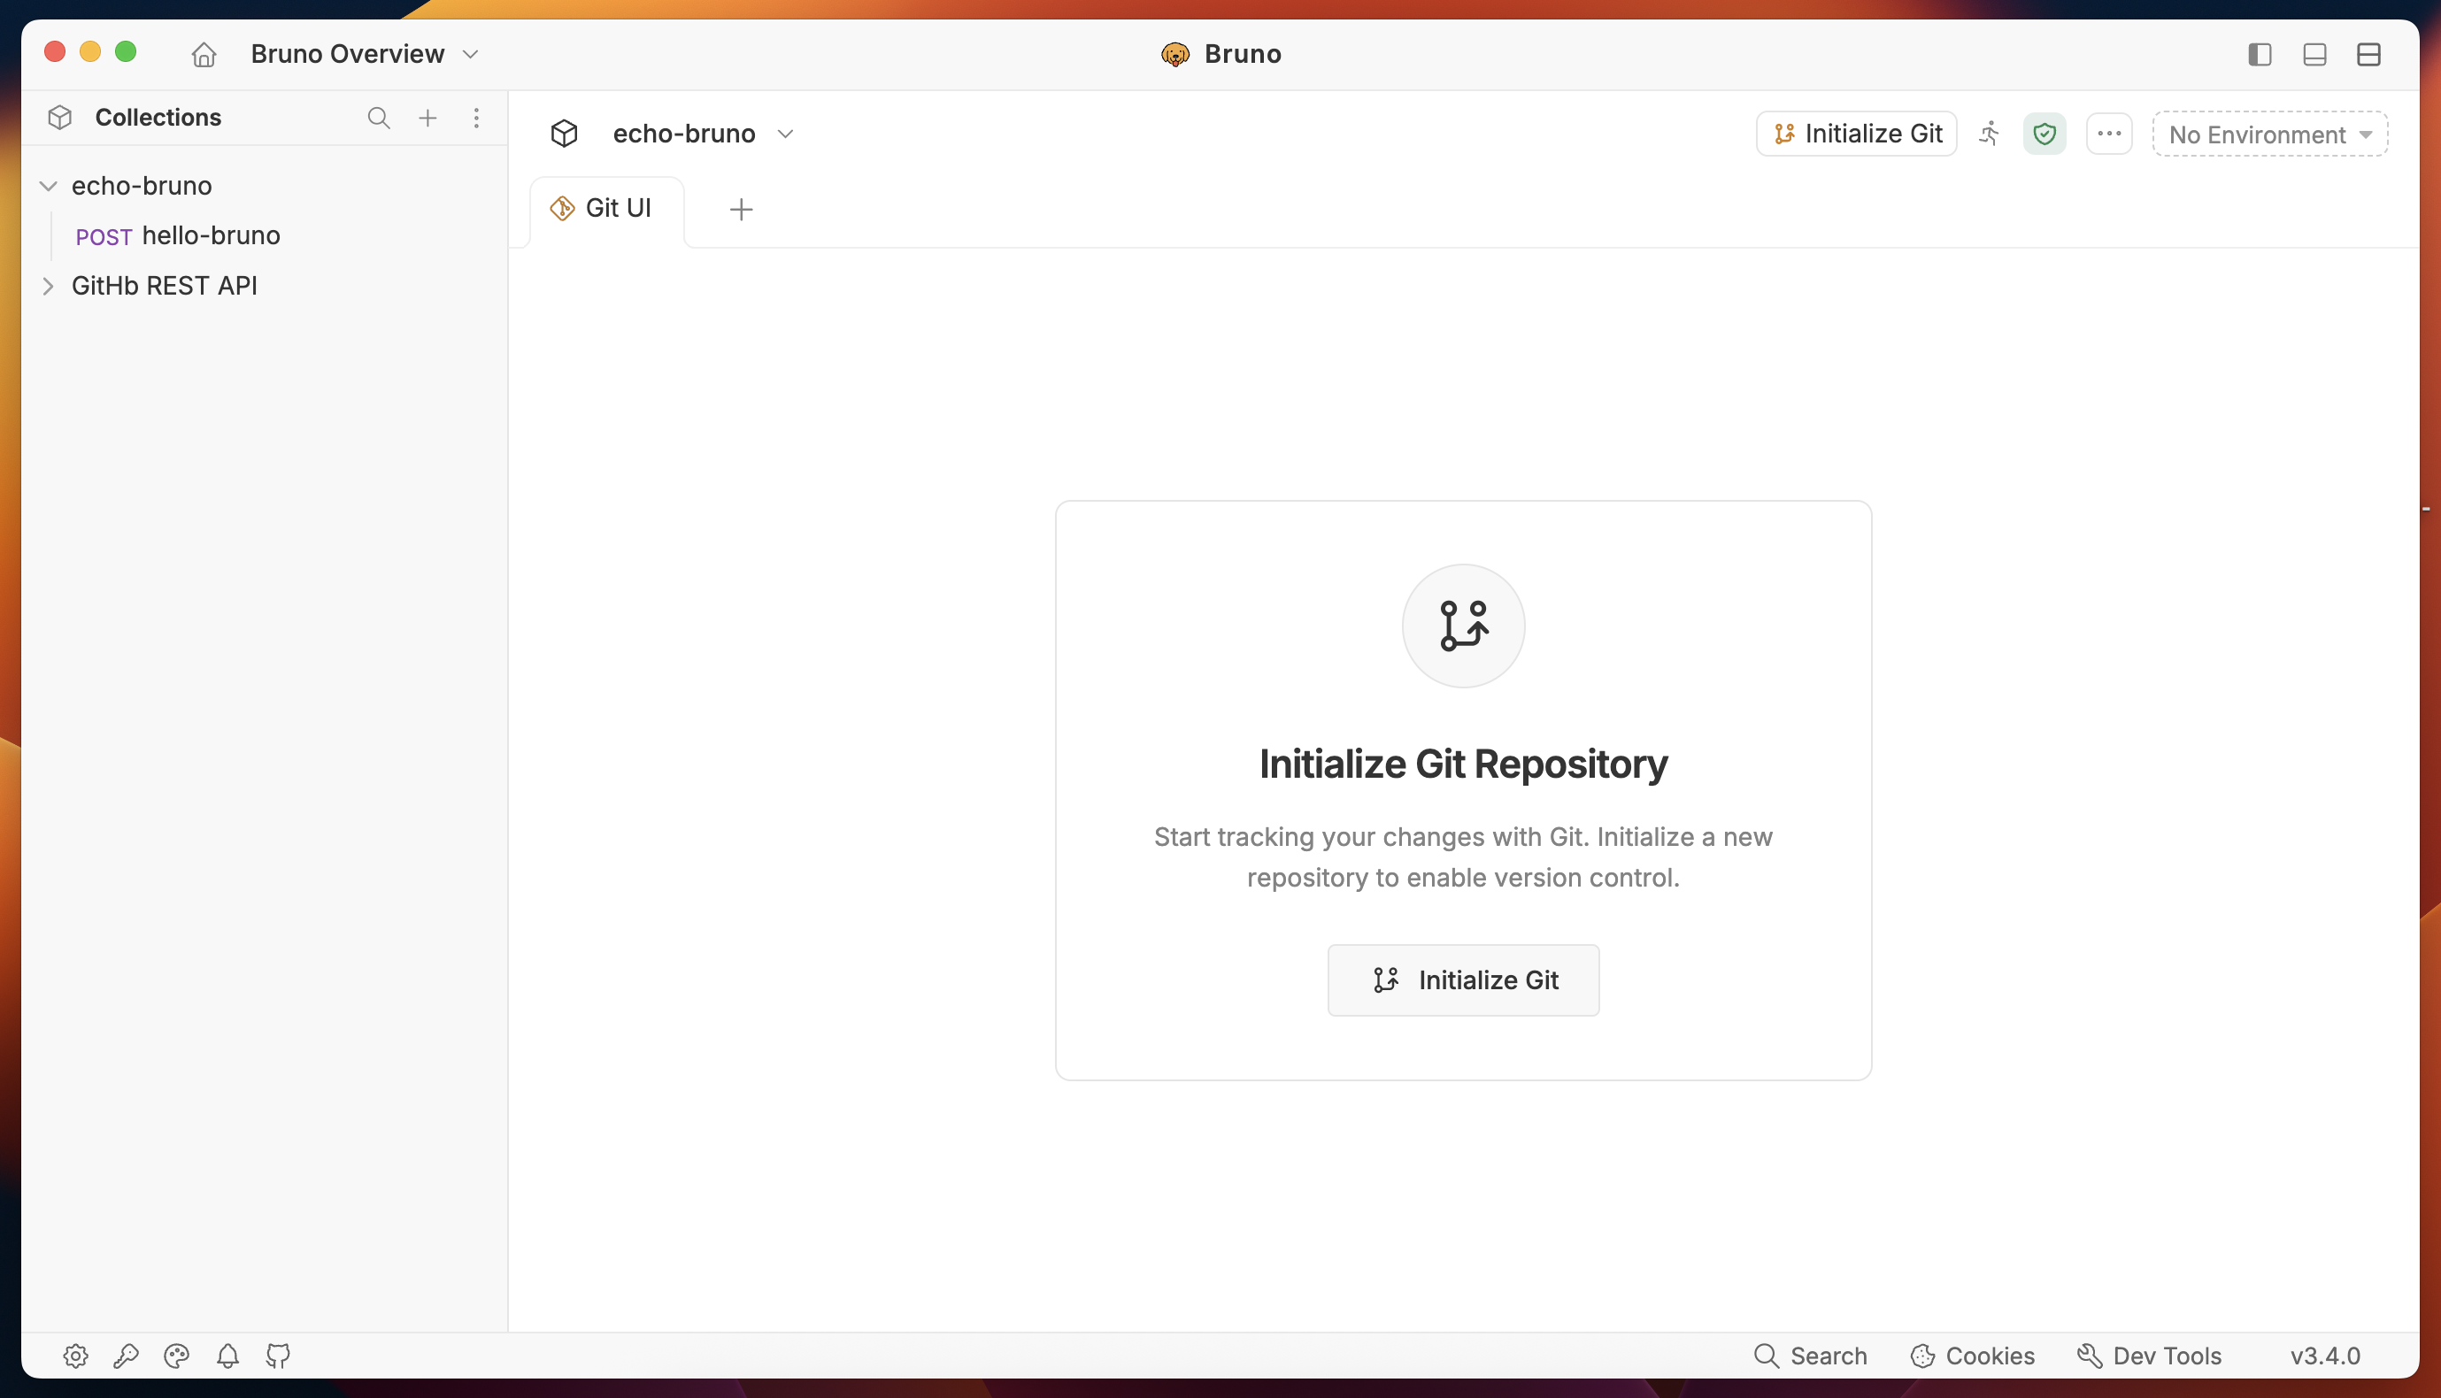
Task: Click the POST method label
Action: pos(104,237)
